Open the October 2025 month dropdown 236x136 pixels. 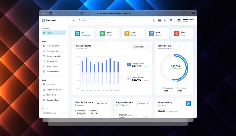coord(140,47)
